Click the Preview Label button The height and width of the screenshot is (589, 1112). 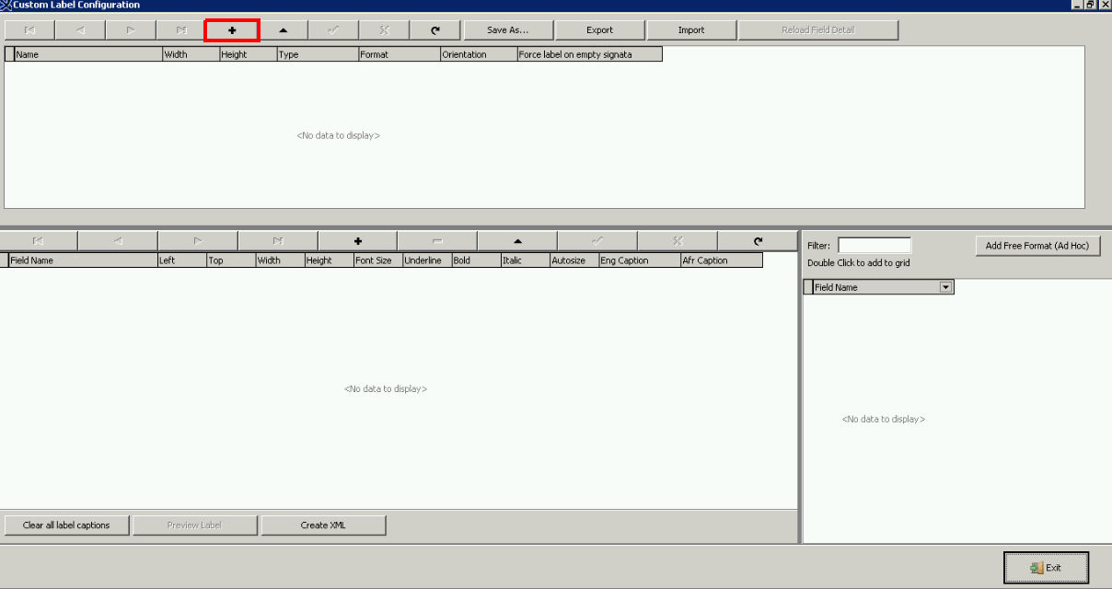point(195,525)
